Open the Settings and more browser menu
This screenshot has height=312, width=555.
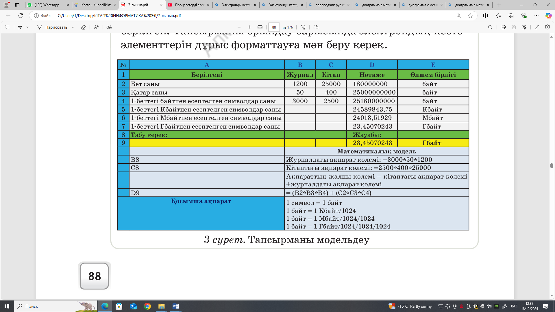tap(536, 16)
